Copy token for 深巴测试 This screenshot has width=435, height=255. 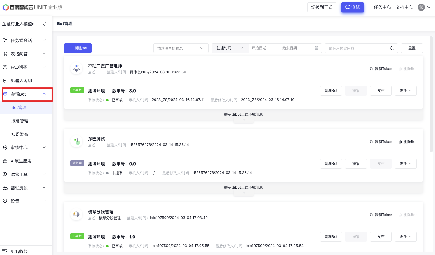[381, 142]
